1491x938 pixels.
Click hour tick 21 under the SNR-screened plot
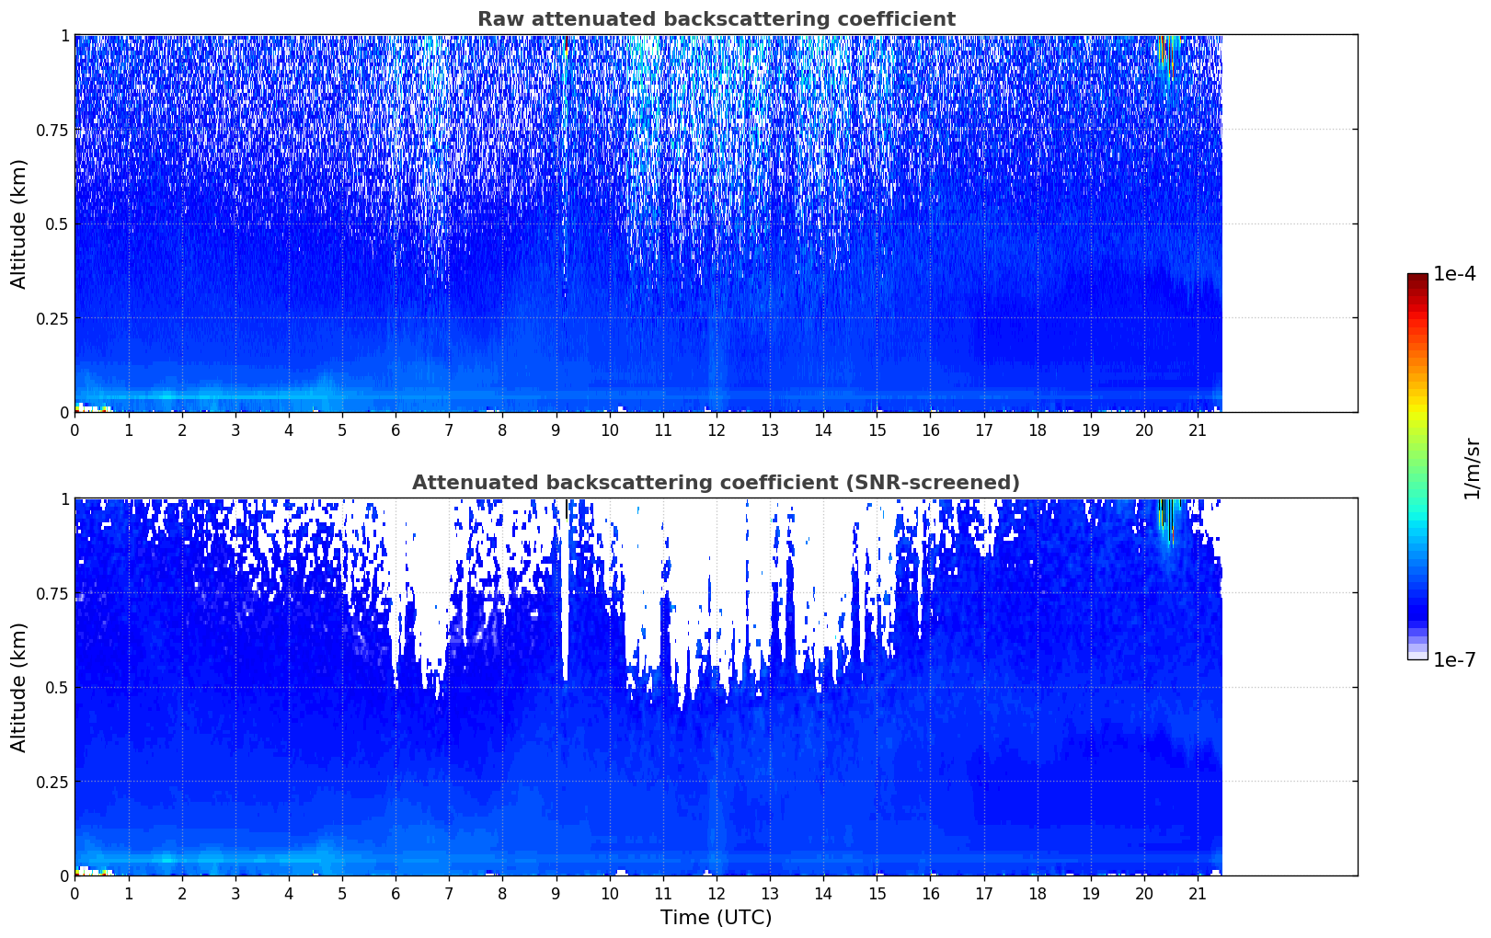point(1198,893)
